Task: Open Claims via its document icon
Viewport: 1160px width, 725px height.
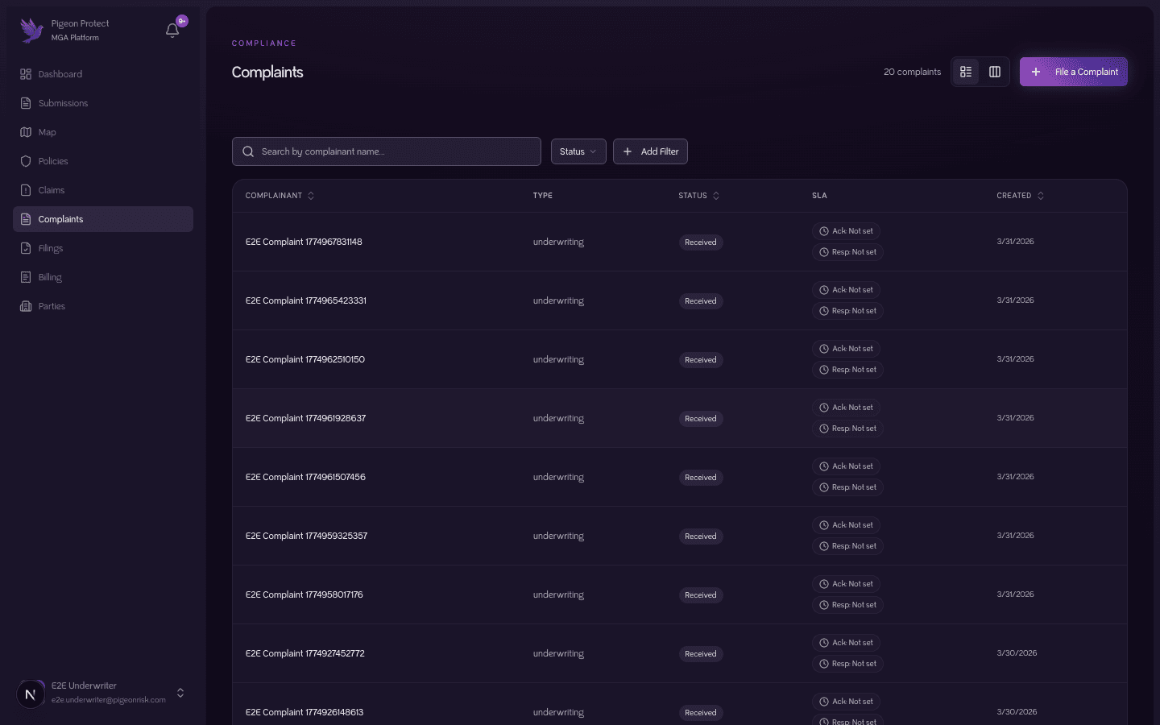Action: 25,189
